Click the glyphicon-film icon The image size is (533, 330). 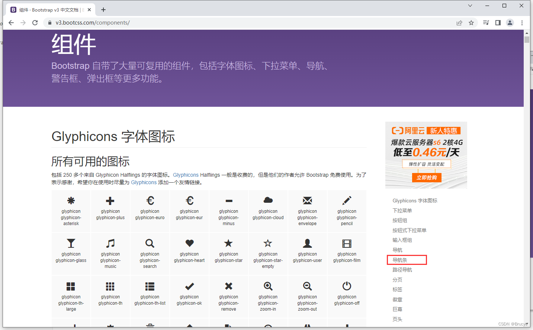pyautogui.click(x=347, y=243)
